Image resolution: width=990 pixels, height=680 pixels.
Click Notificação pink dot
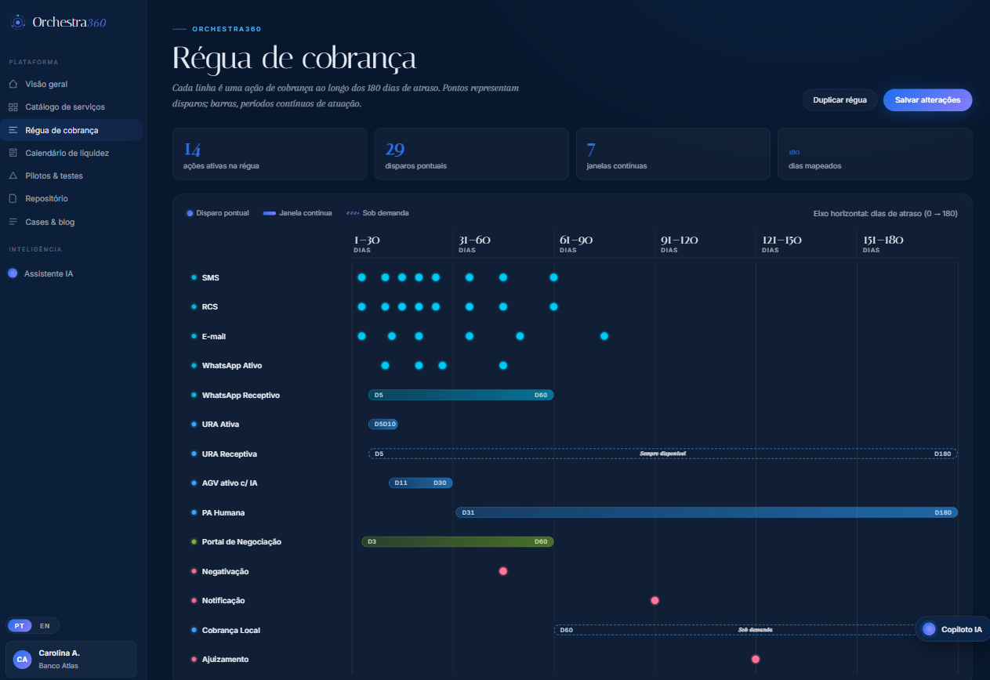(x=655, y=601)
